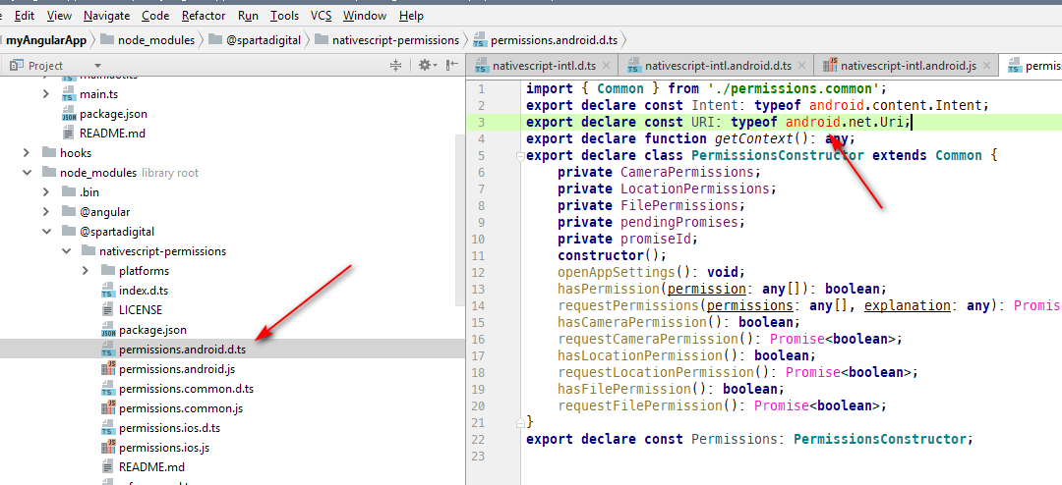Open the VCS menu
Image resolution: width=1062 pixels, height=485 pixels.
321,16
